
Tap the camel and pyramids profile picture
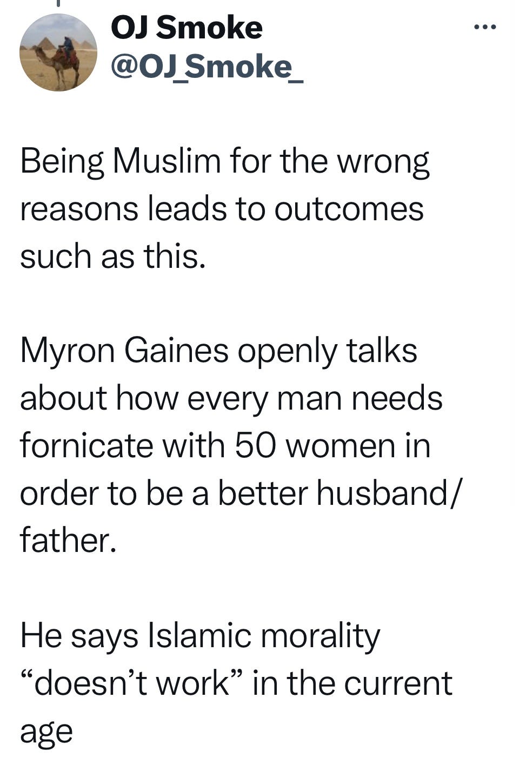58,52
